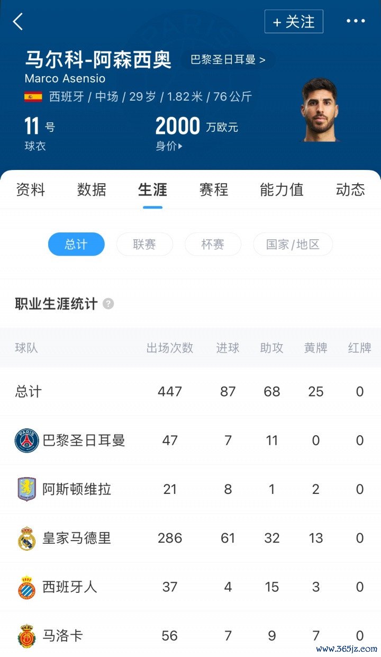
Task: Select the 总计 filter pill
Action: (x=76, y=244)
